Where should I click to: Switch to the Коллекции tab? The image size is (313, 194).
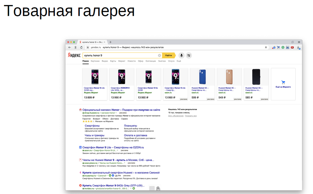pos(151,61)
